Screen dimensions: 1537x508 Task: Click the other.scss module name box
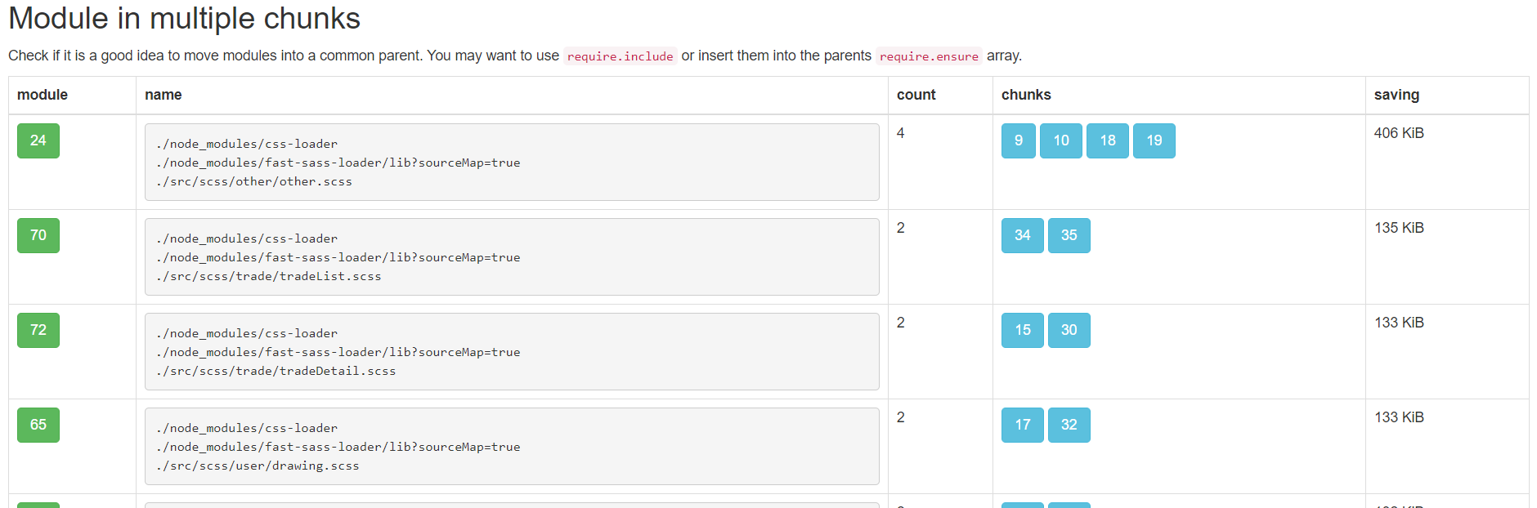click(512, 162)
